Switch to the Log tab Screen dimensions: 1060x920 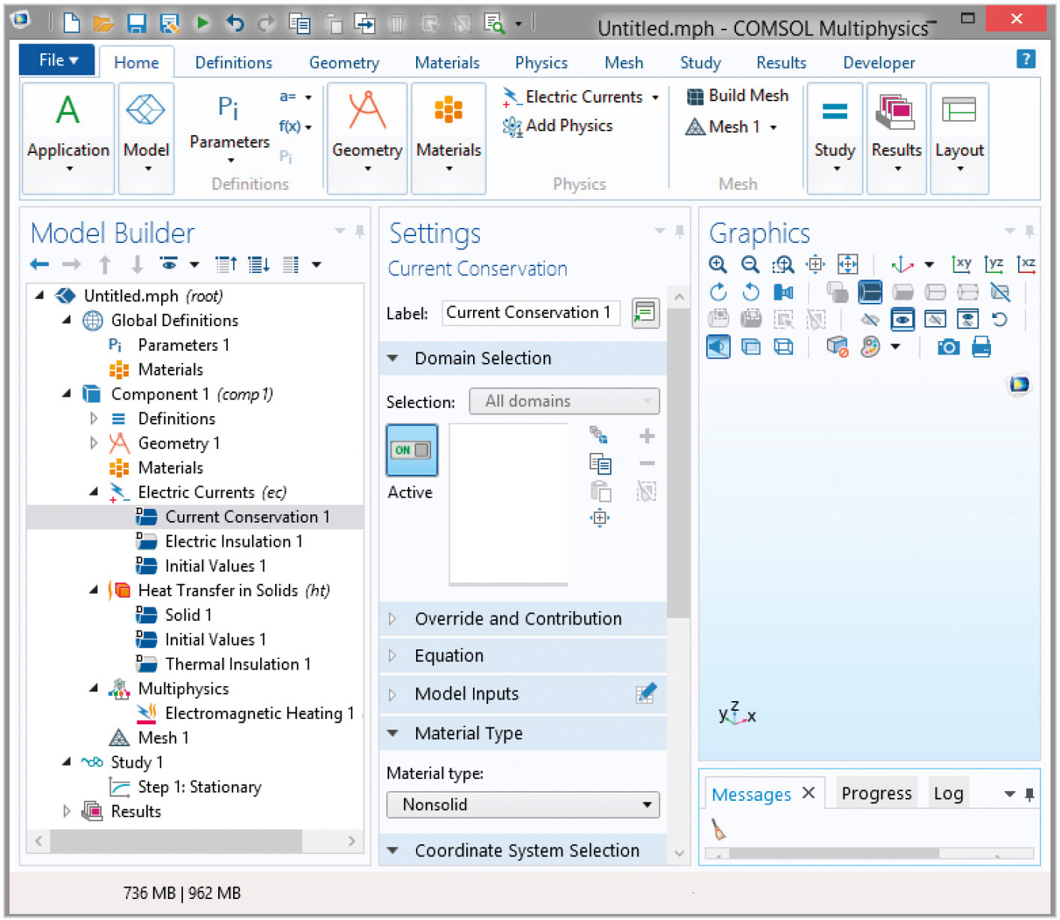[948, 793]
